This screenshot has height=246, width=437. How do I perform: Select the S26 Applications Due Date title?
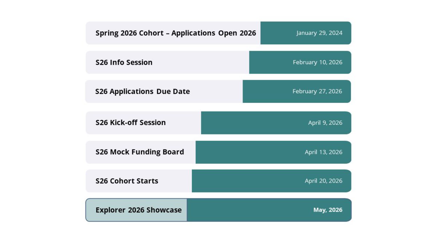[142, 91]
